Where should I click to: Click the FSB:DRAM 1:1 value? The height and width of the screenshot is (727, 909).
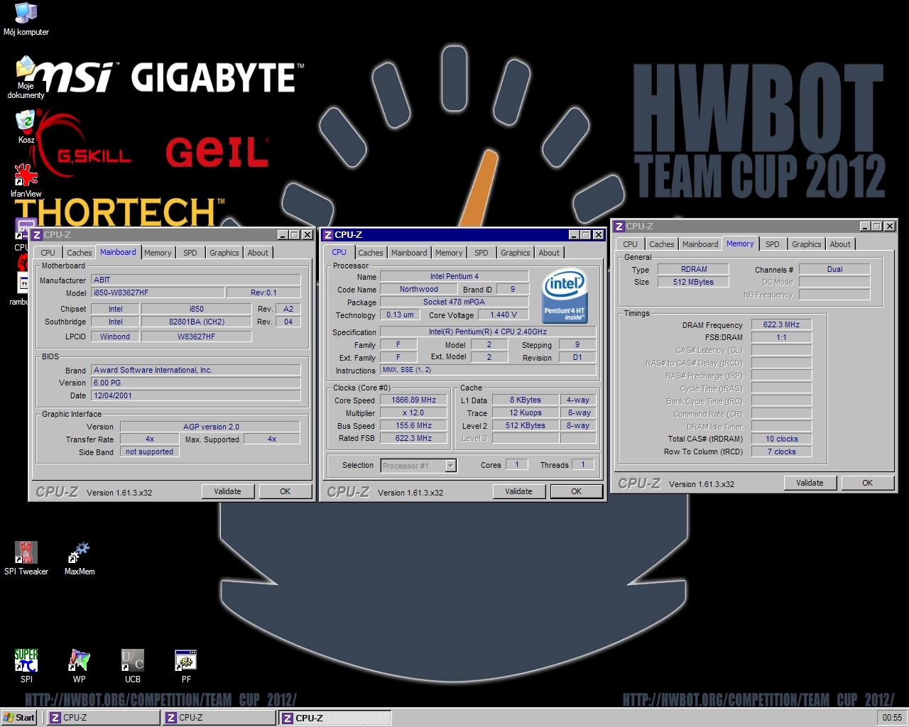point(781,338)
